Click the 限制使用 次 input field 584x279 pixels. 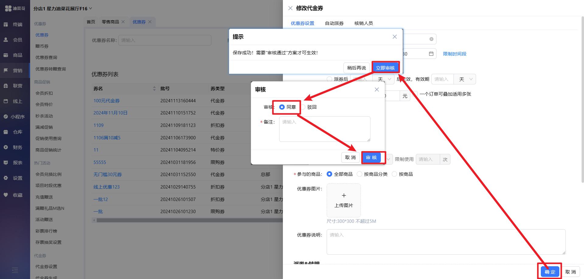428,159
